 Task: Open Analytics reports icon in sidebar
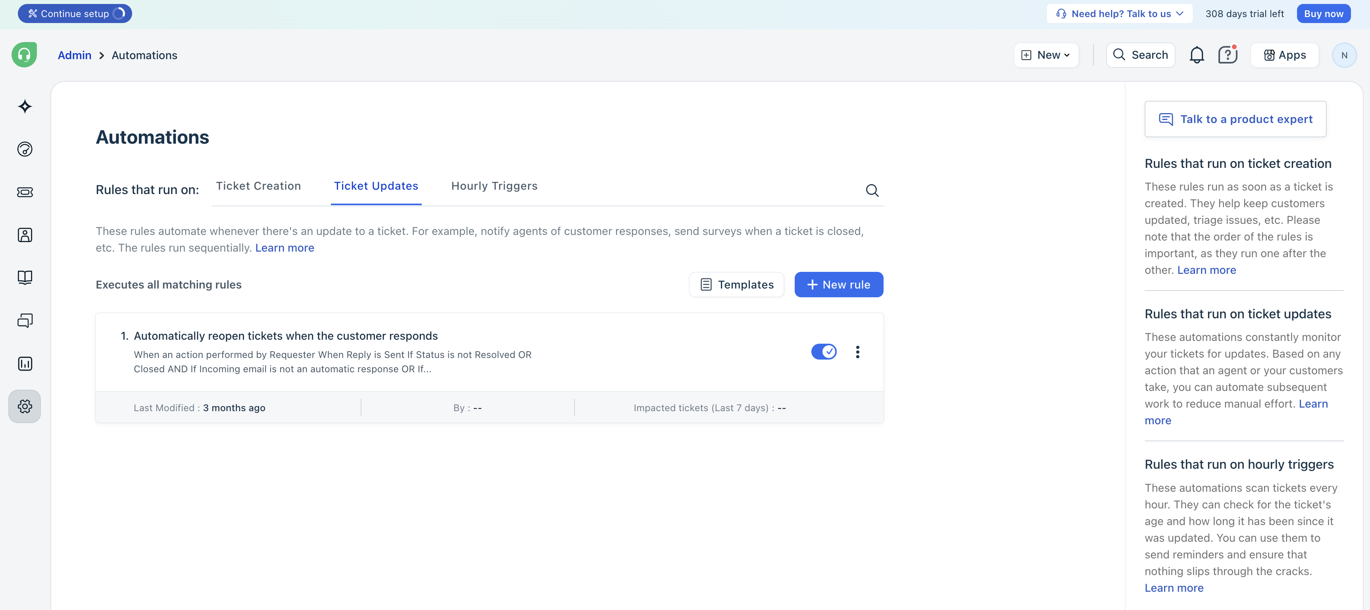pyautogui.click(x=25, y=364)
